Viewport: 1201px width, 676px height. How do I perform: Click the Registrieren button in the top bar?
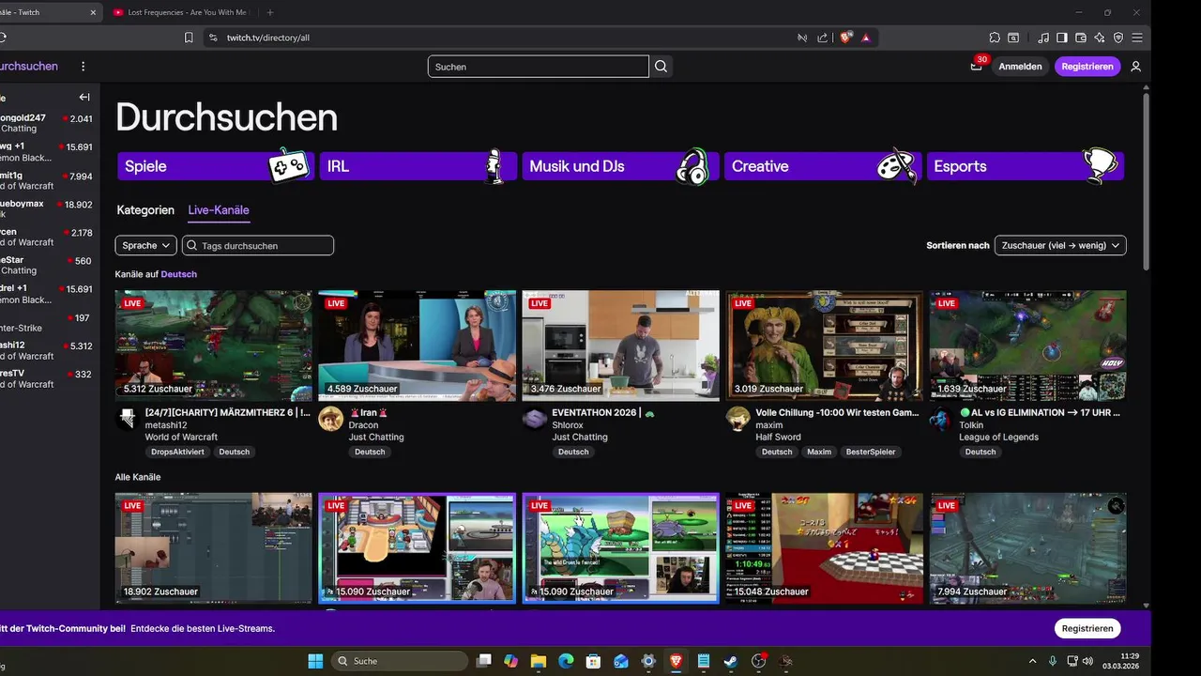click(x=1087, y=67)
